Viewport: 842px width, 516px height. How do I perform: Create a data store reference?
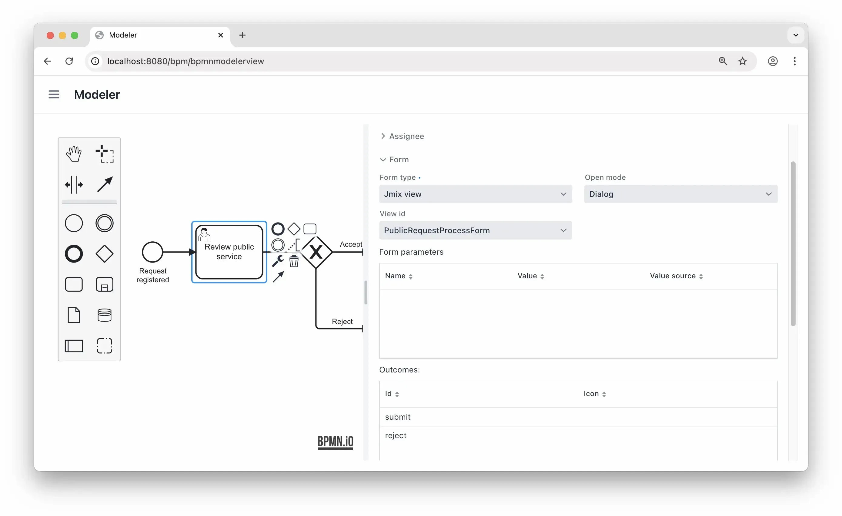pos(105,315)
